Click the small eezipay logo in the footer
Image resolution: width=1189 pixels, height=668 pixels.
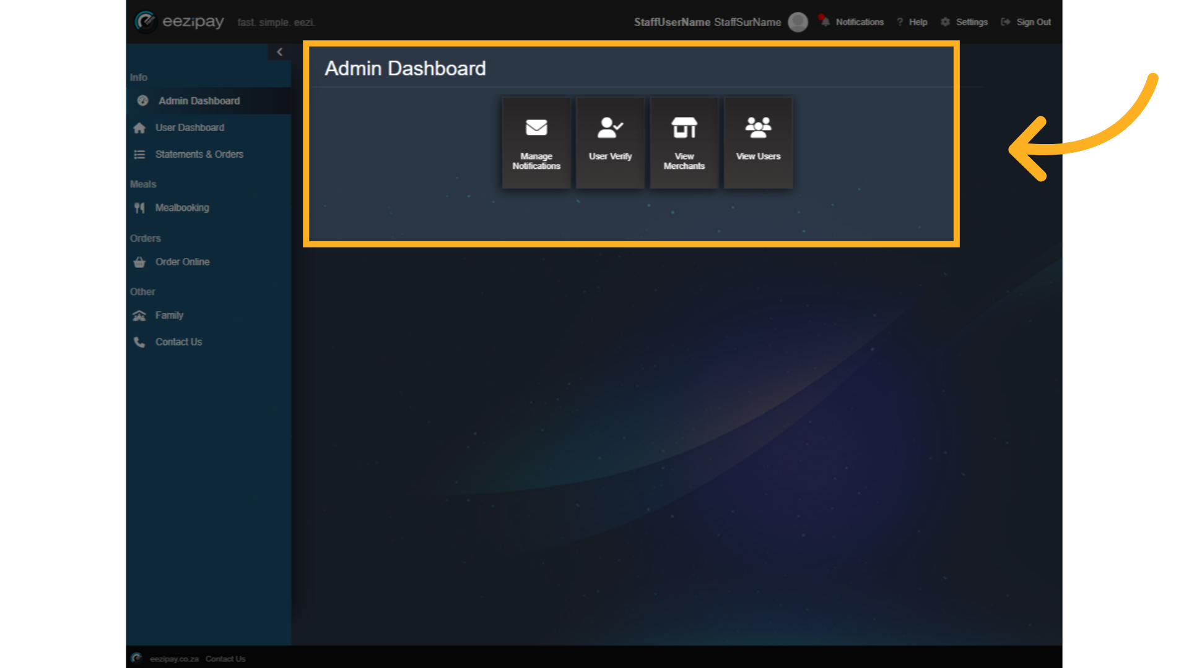pos(137,658)
